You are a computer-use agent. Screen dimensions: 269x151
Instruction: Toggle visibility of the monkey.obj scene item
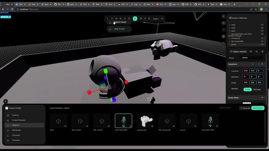click(262, 38)
